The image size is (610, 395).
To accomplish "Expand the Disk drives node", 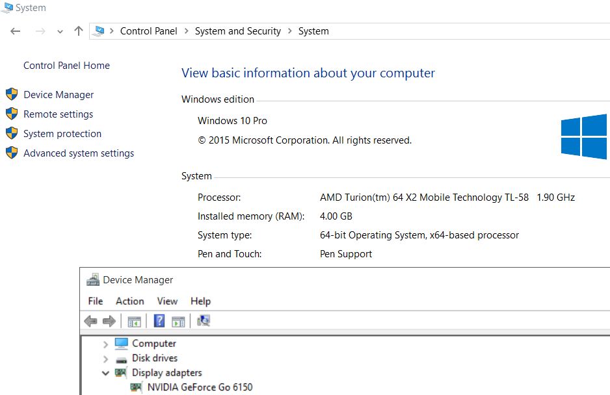I will point(105,359).
